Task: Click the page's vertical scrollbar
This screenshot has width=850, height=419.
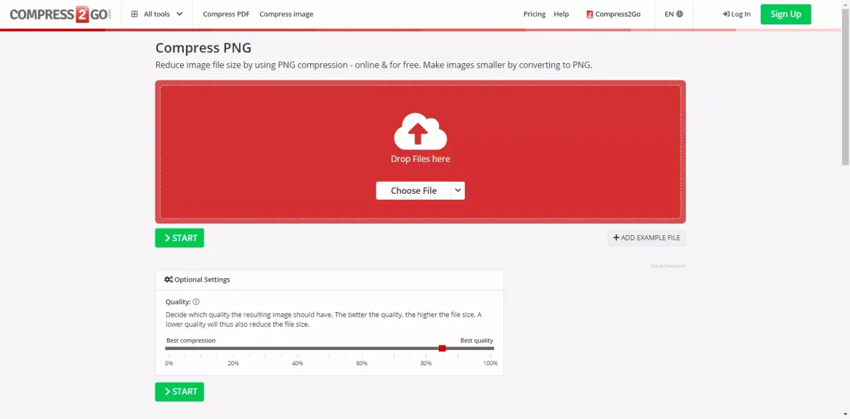Action: point(845,87)
